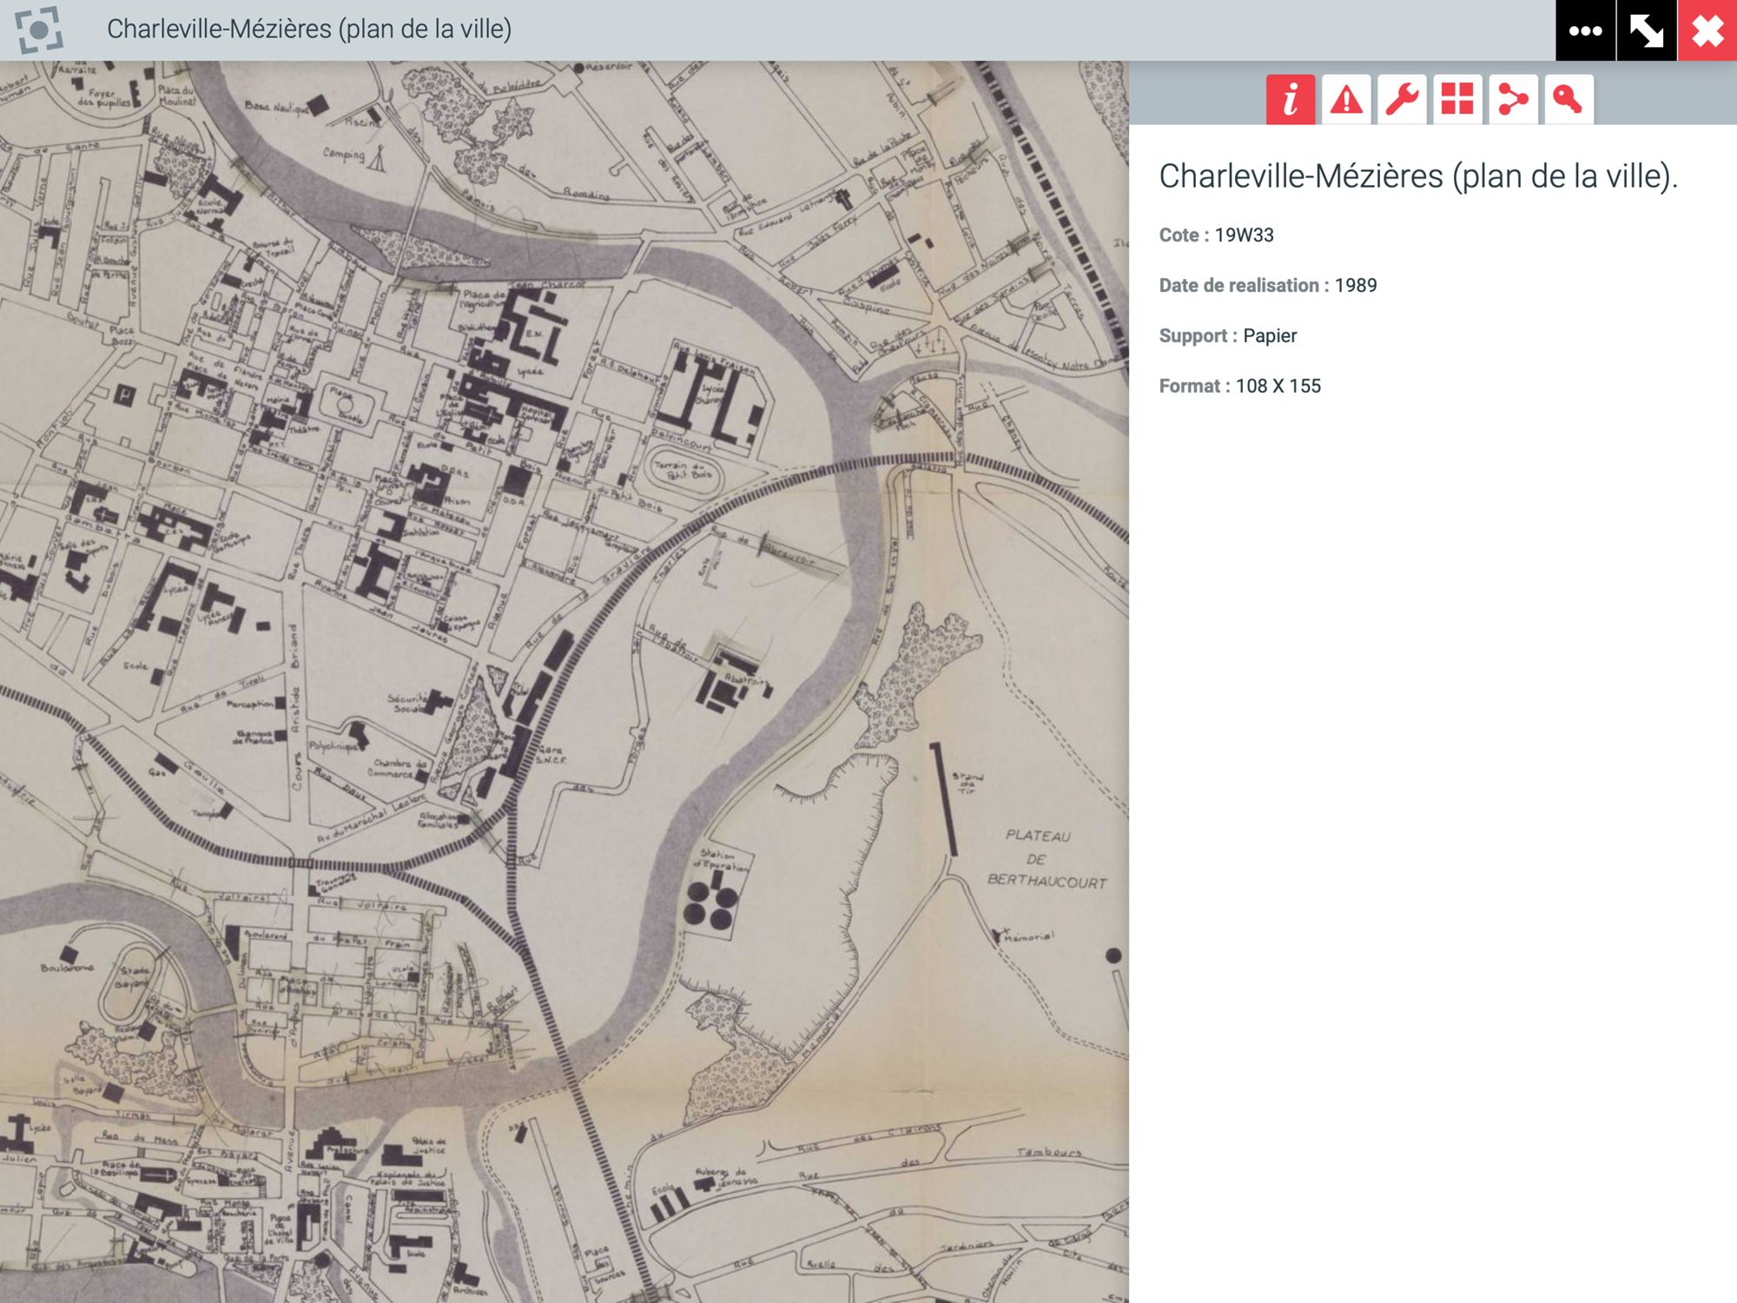1737x1303 pixels.
Task: Click the Camping tent symbol on the map
Action: point(378,158)
